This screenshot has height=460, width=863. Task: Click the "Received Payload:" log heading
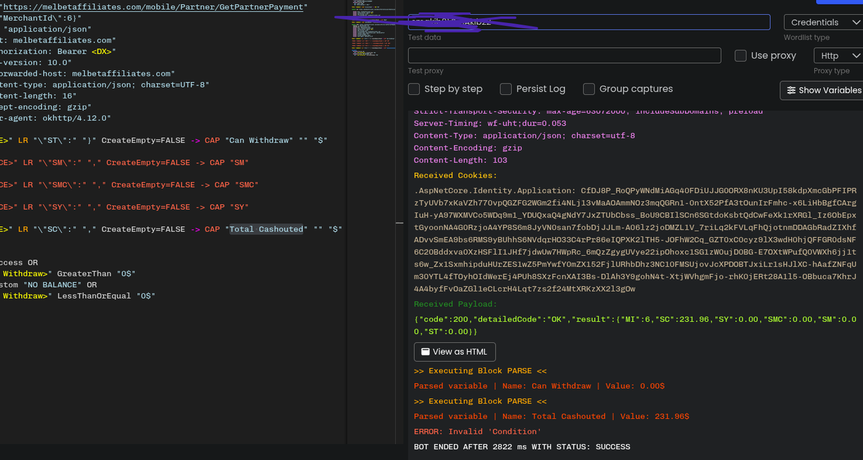click(455, 304)
